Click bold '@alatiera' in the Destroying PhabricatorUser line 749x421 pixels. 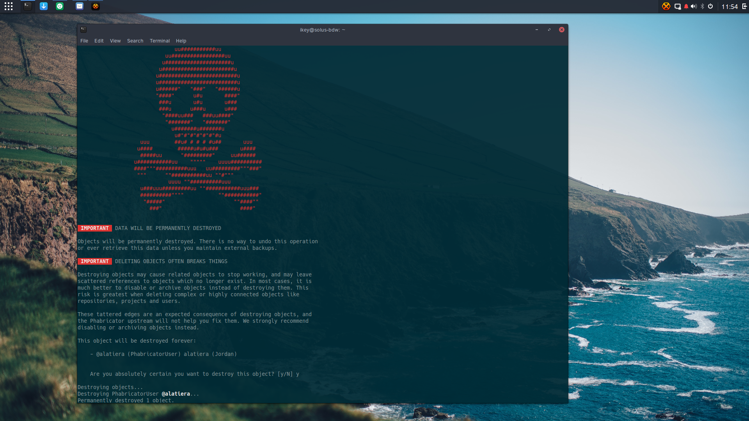point(176,394)
